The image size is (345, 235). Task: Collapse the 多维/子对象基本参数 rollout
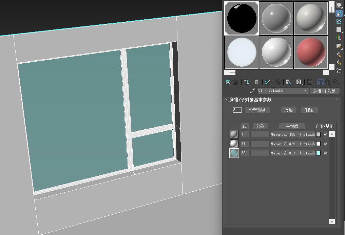click(x=226, y=100)
